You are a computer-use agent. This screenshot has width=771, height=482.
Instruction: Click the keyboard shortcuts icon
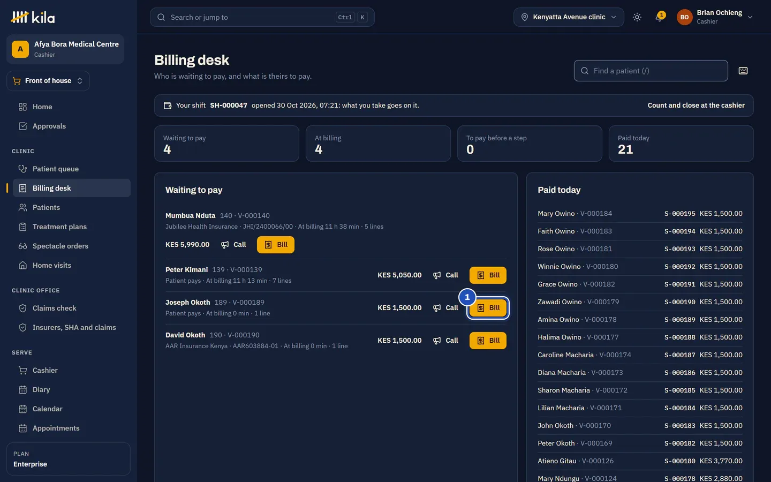click(x=743, y=71)
